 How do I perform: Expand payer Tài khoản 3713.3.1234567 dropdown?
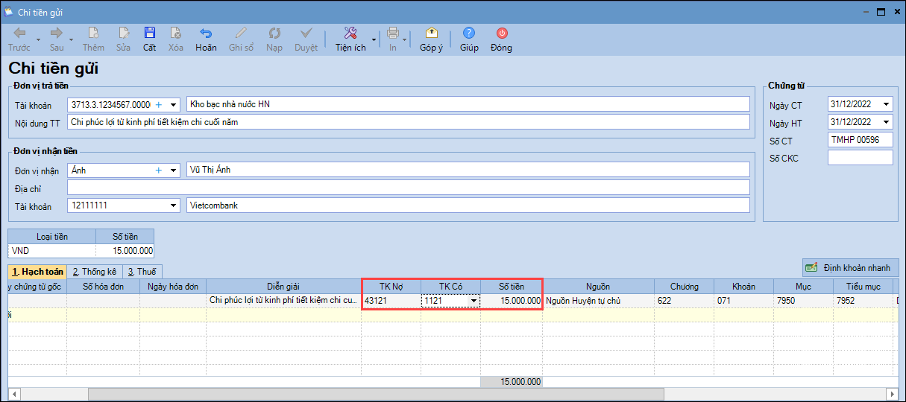click(x=174, y=104)
